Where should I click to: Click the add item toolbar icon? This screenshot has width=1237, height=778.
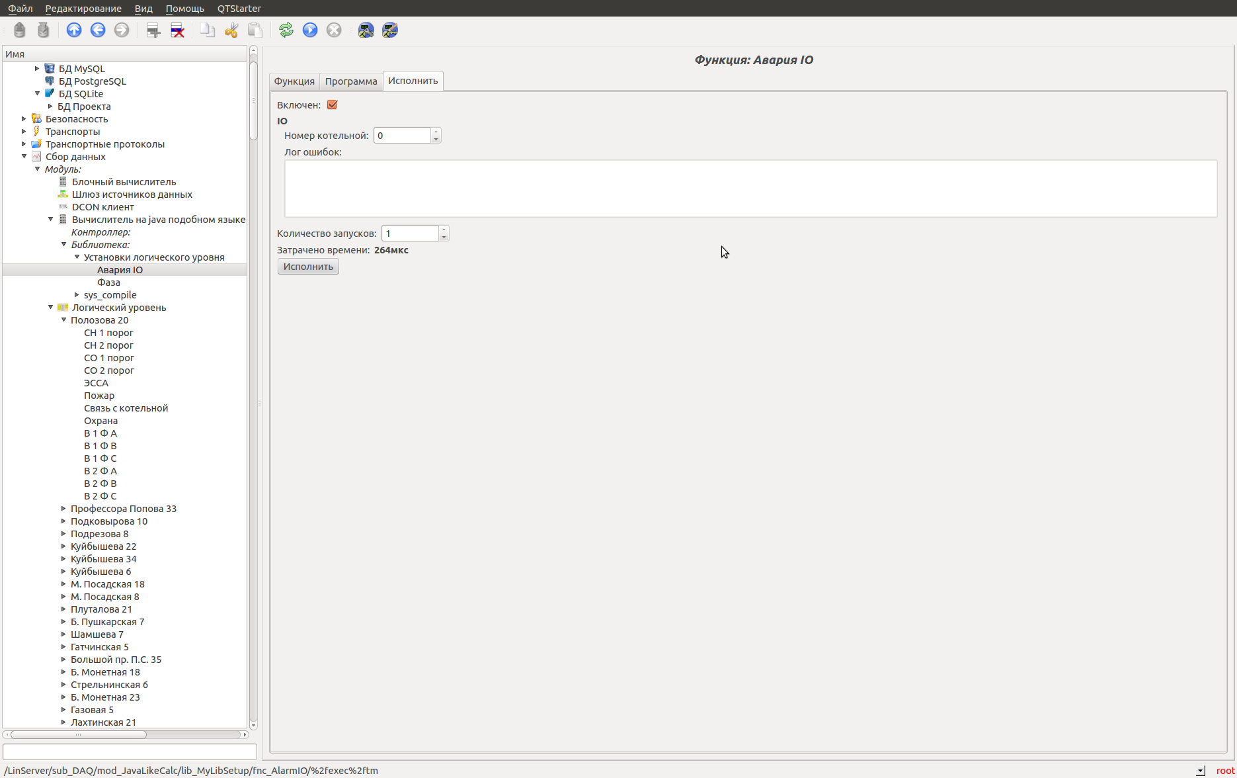[x=153, y=30]
